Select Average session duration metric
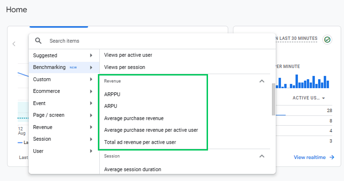Viewport: 344px width, 181px height. point(133,169)
